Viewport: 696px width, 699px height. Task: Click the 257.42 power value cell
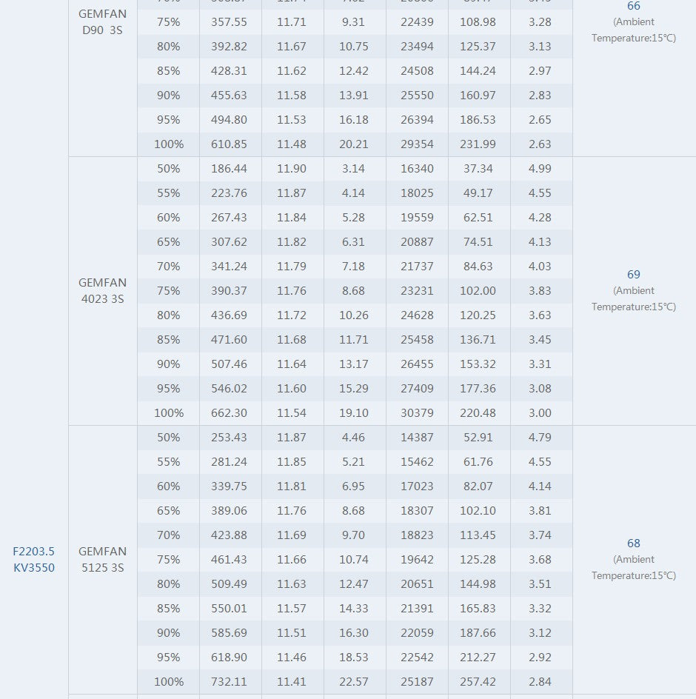pyautogui.click(x=478, y=681)
